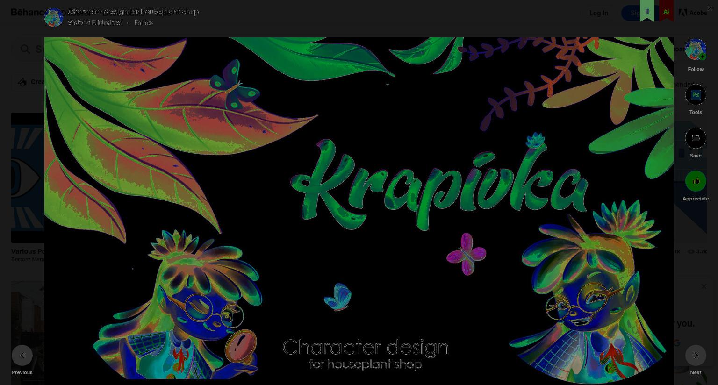
Task: Click the Krapivka project cover image
Action: [x=359, y=210]
